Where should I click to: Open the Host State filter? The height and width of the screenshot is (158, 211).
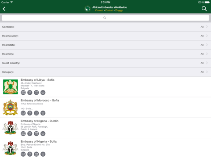(105, 45)
